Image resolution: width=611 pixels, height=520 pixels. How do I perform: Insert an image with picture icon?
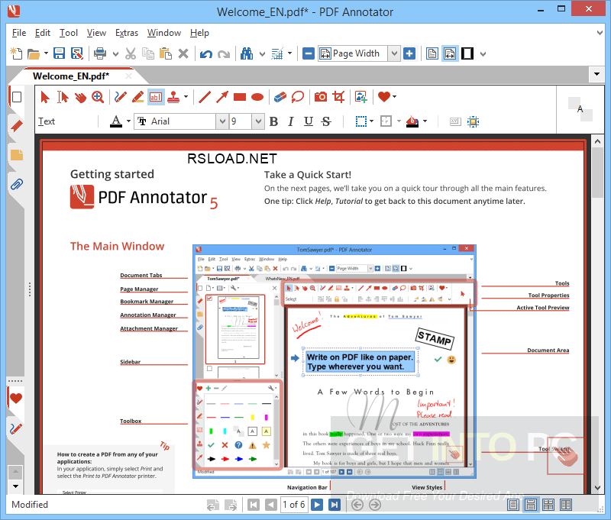click(361, 97)
